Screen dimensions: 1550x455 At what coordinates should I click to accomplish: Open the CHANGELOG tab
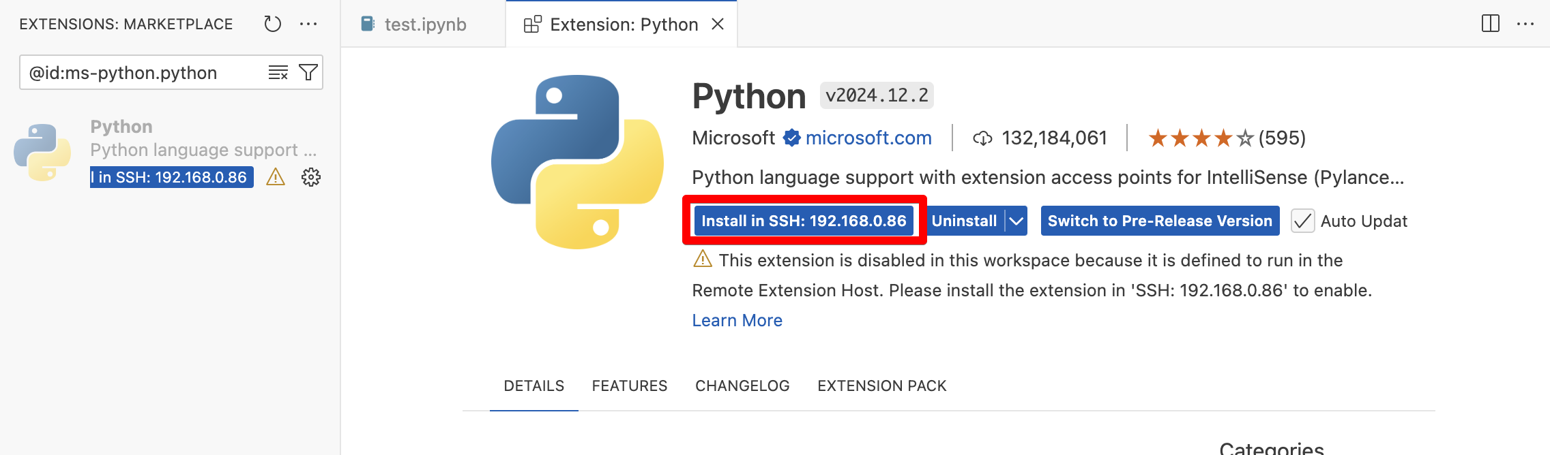[x=742, y=386]
